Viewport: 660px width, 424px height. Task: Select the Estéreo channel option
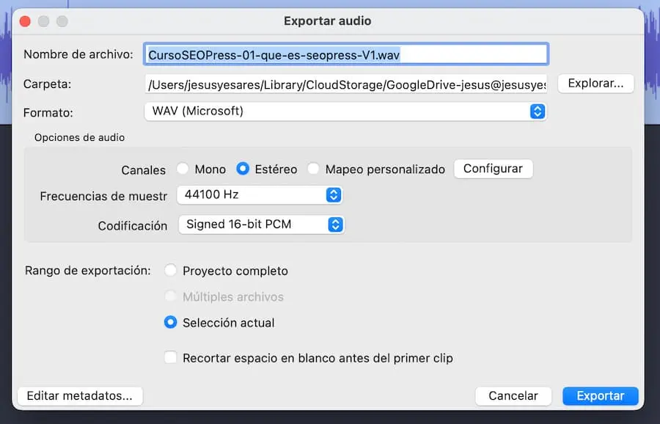point(243,169)
